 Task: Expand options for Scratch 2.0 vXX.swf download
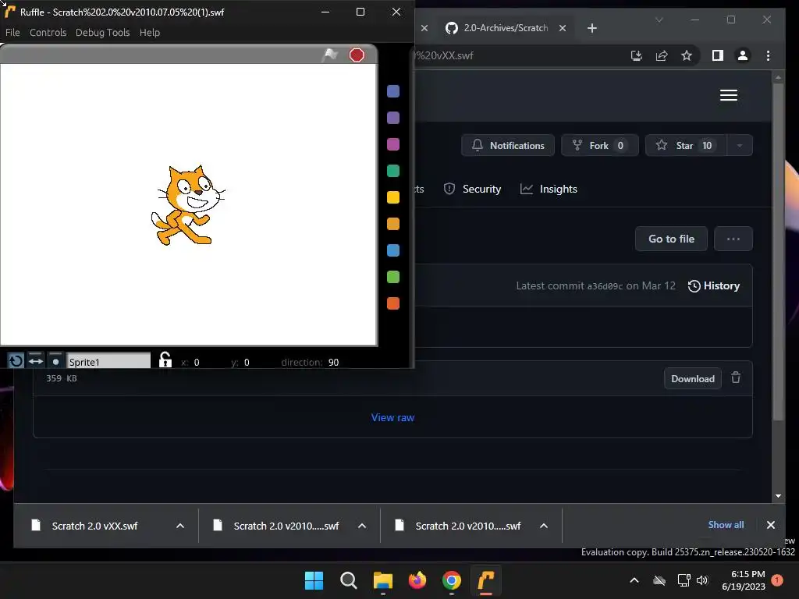coord(180,526)
